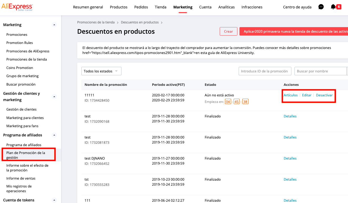Open the Pedidos menu
This screenshot has width=348, height=203.
[141, 7]
